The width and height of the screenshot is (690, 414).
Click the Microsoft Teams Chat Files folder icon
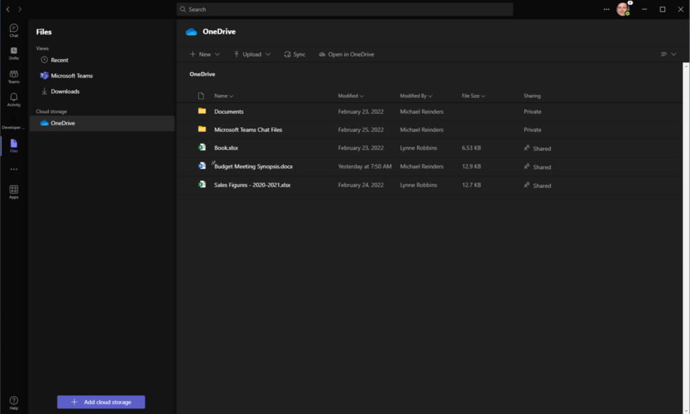coord(202,129)
